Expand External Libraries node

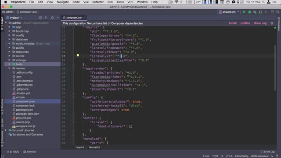click(6, 130)
